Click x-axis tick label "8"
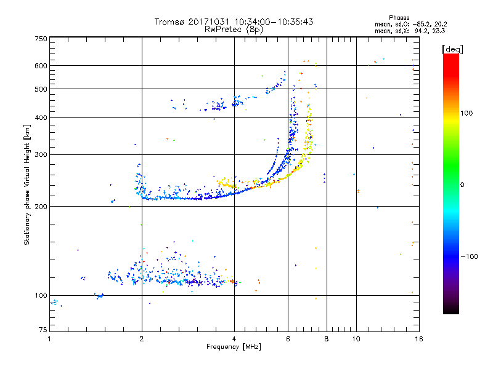 (x=327, y=339)
